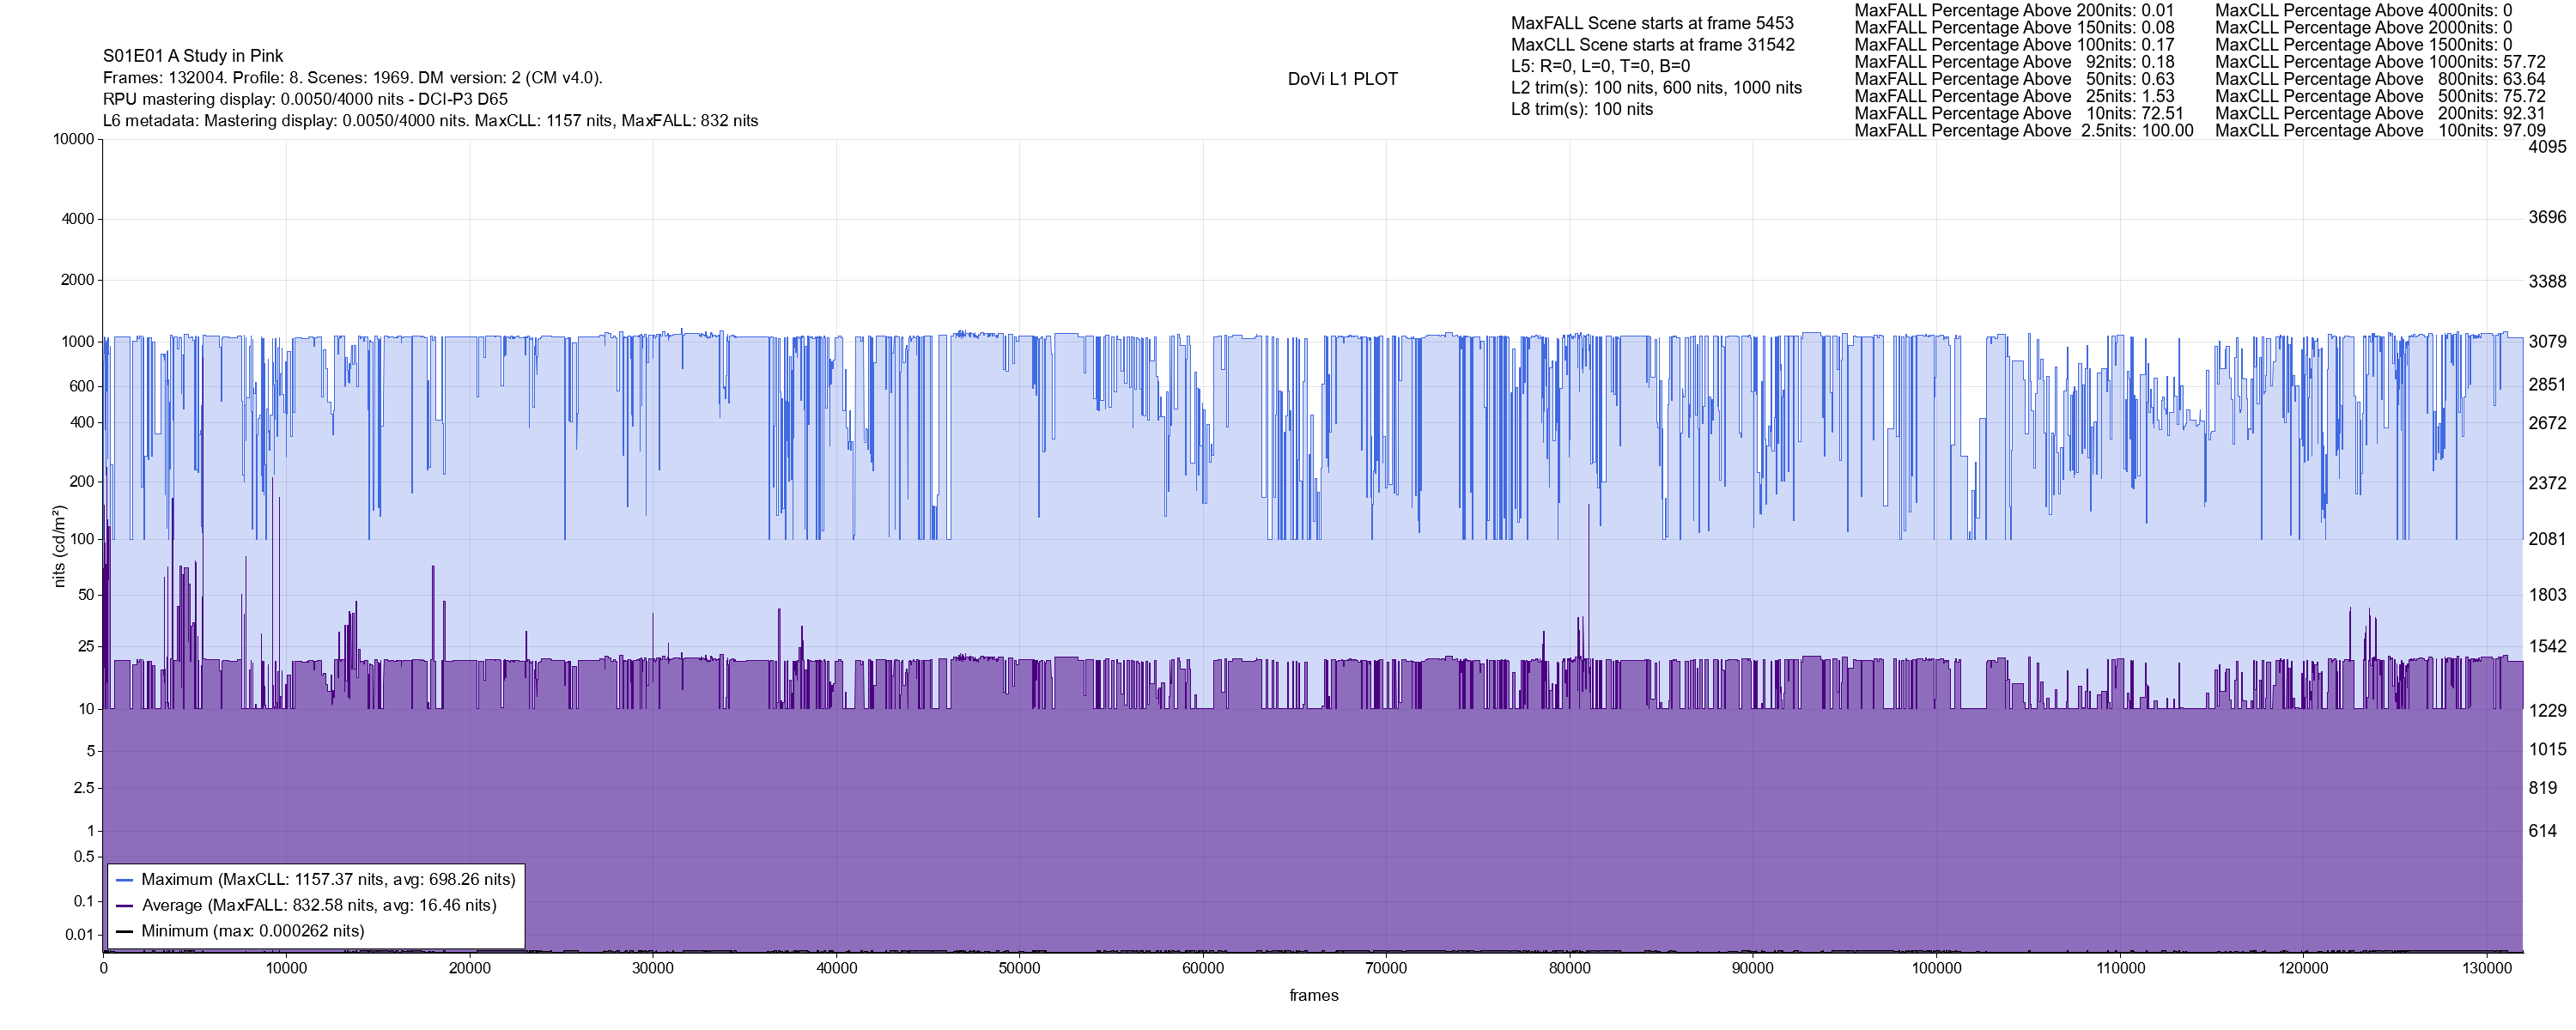Click the MaxCLL Percentage Above 1000nits line
Image resolution: width=2576 pixels, height=1030 pixels.
click(x=2380, y=62)
